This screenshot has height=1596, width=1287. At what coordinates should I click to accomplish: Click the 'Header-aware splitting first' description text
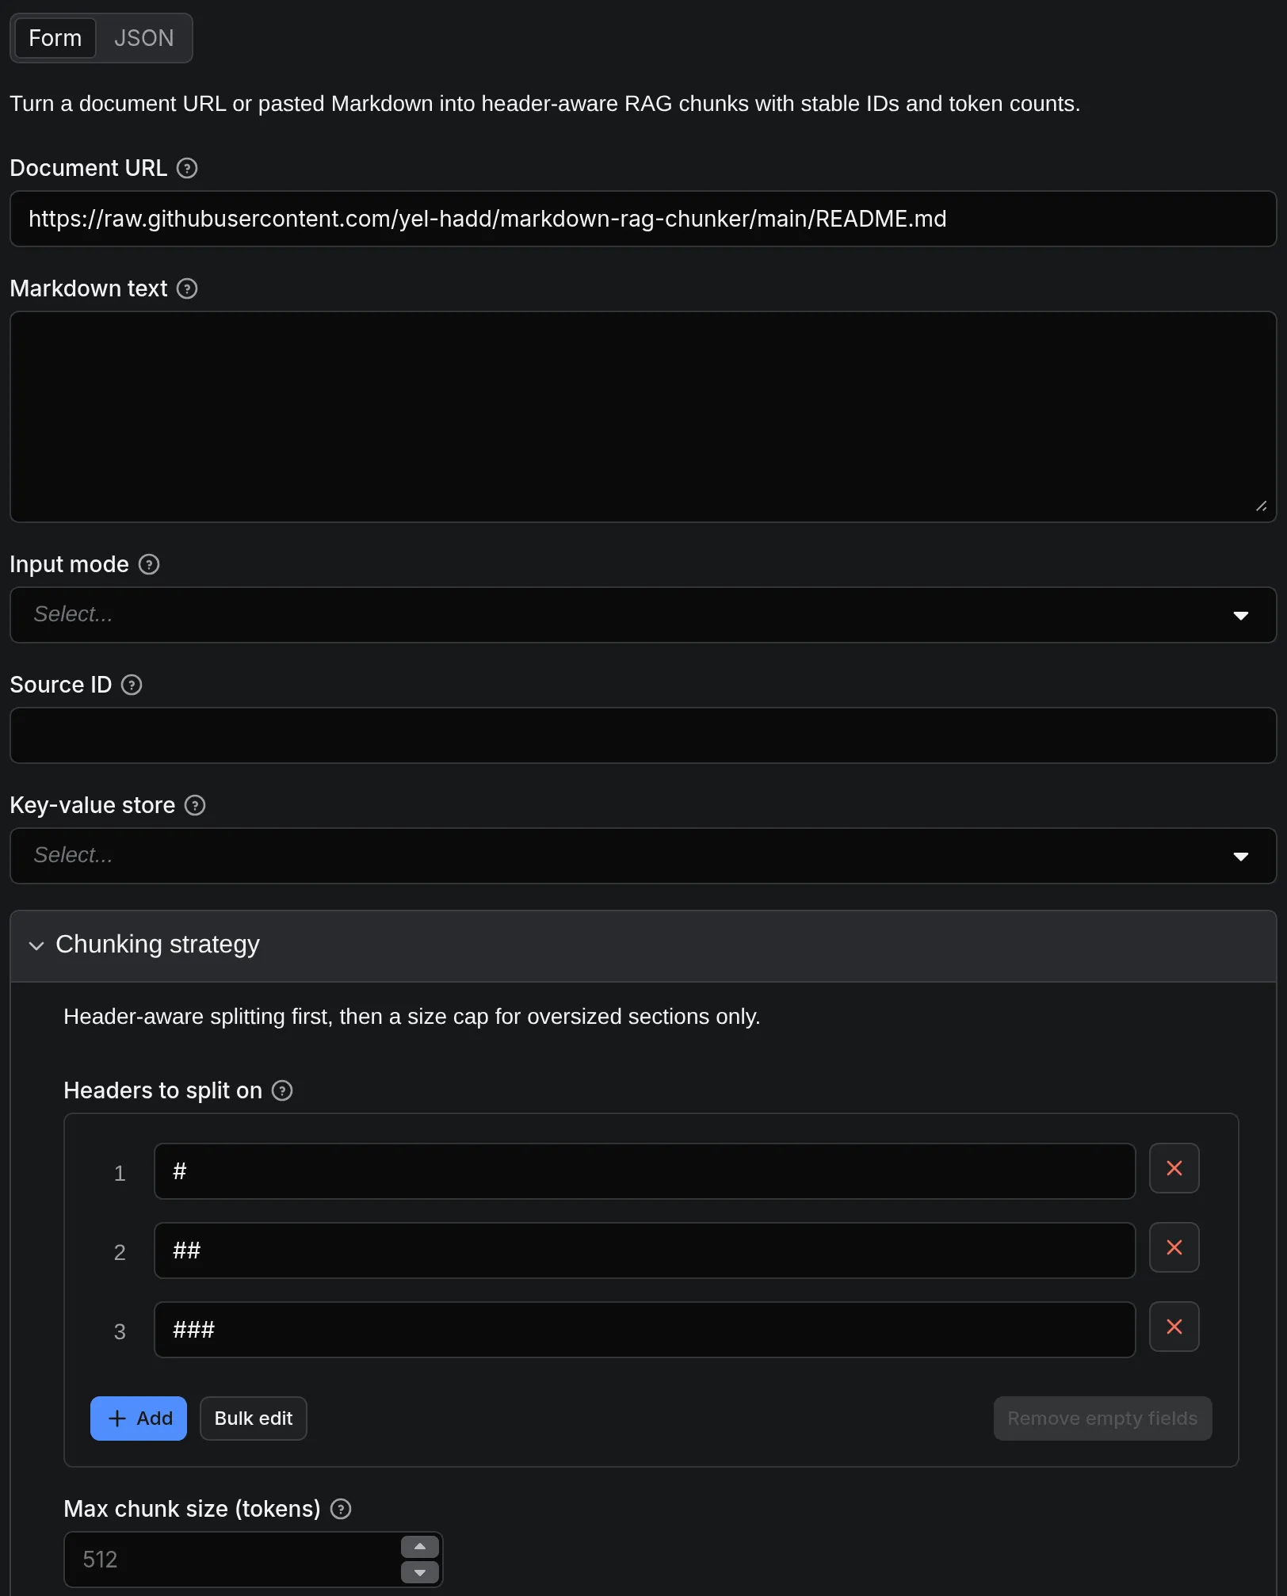point(412,1017)
